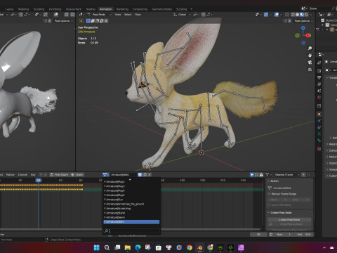Switch to the Geometry Nodes workspace tab
Image resolution: width=337 pixels, height=253 pixels.
pyautogui.click(x=161, y=9)
